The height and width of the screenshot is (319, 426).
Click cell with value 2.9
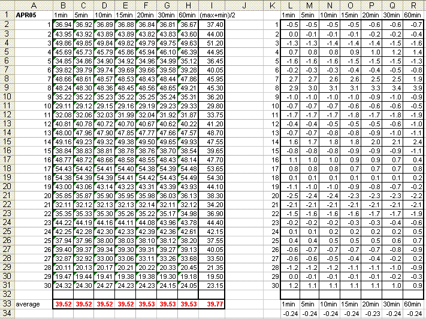point(290,88)
